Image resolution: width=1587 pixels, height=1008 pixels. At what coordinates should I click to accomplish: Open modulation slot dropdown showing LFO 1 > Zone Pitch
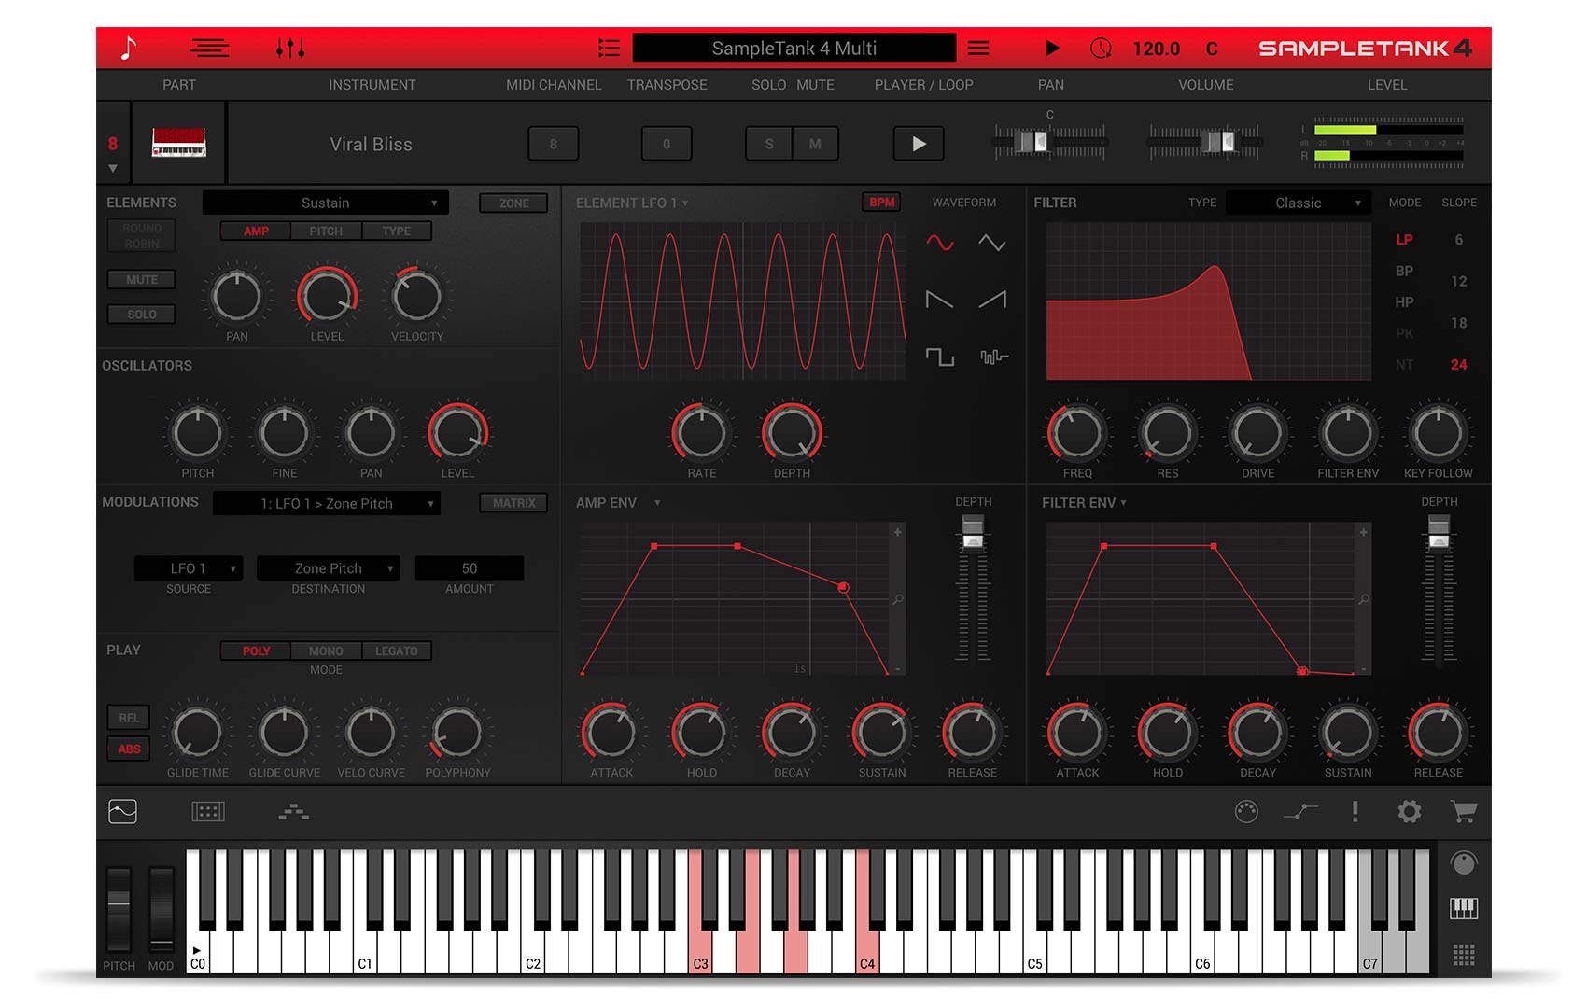pos(326,503)
